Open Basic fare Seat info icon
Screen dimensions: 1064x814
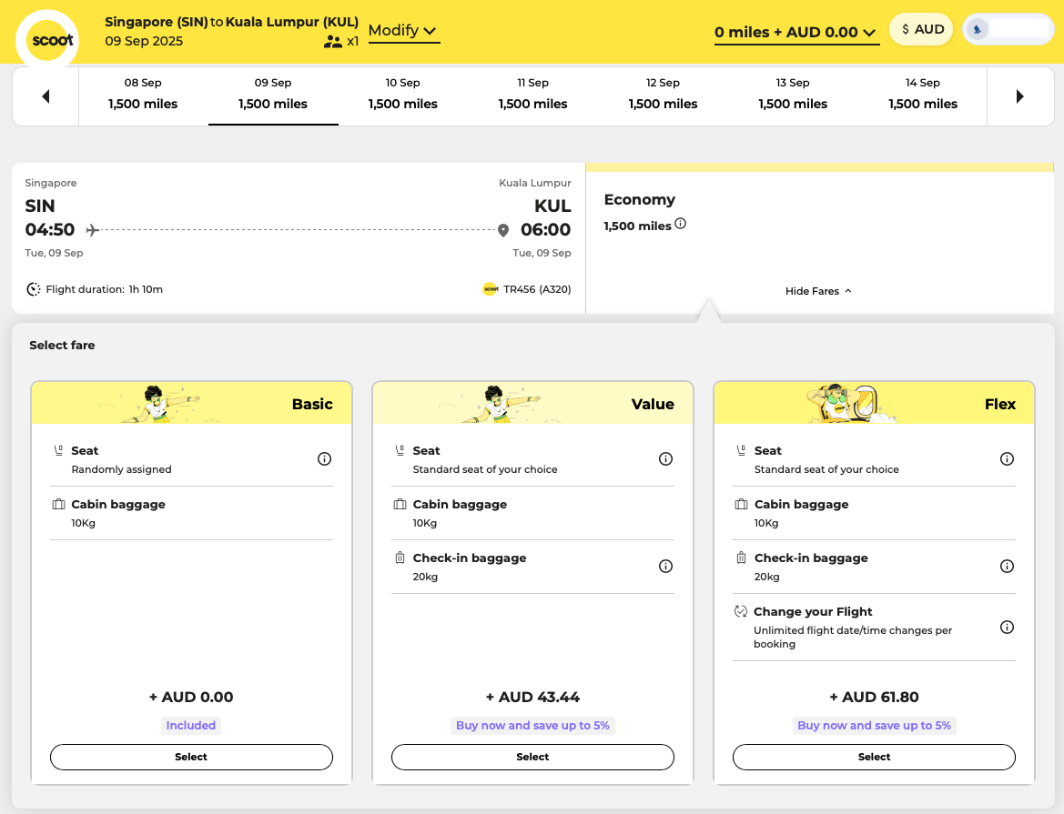pos(324,459)
